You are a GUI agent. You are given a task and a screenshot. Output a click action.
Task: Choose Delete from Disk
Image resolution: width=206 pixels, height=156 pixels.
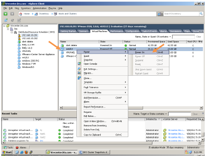tap(92, 130)
